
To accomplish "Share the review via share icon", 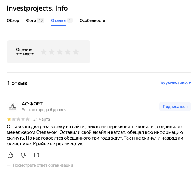I will coord(36,155).
